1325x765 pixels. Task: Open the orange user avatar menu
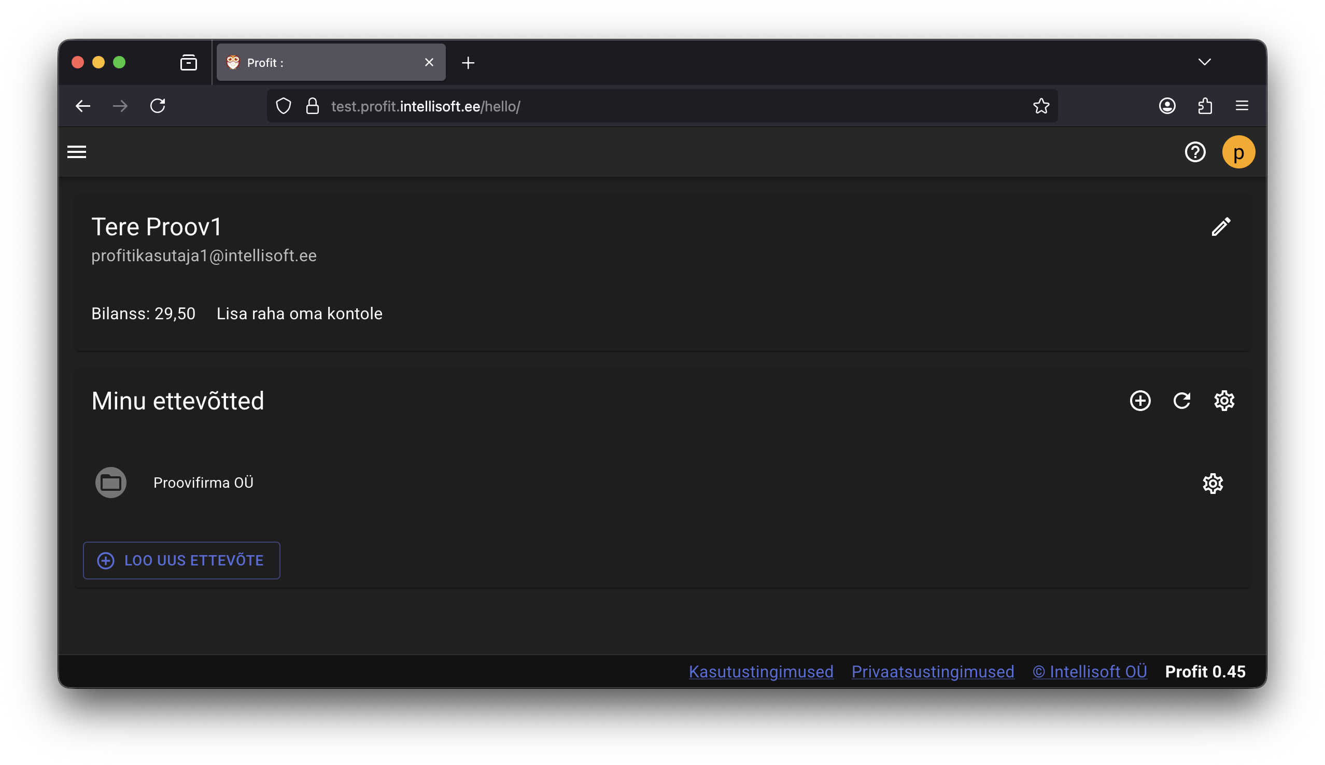pyautogui.click(x=1238, y=152)
